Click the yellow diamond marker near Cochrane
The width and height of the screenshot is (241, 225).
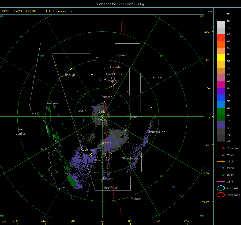click(92, 154)
